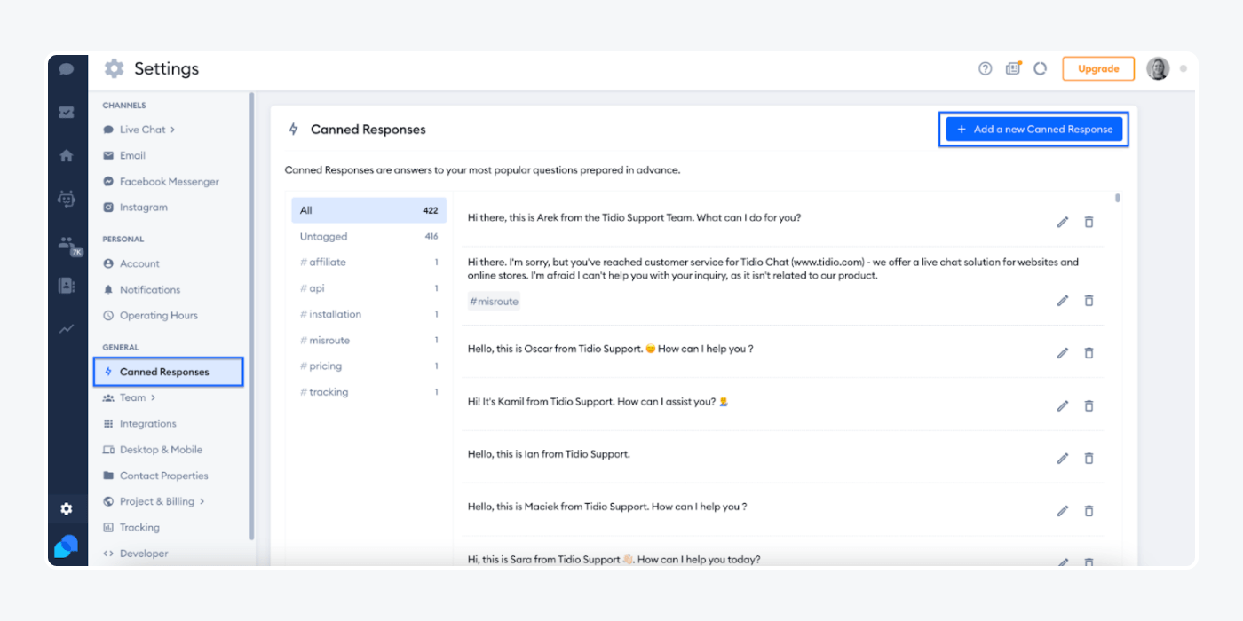Open the inbox tray icon in left rail
Viewport: 1243px width, 621px height.
67,112
